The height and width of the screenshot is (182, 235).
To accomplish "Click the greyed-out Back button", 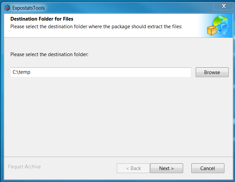I will [133, 168].
